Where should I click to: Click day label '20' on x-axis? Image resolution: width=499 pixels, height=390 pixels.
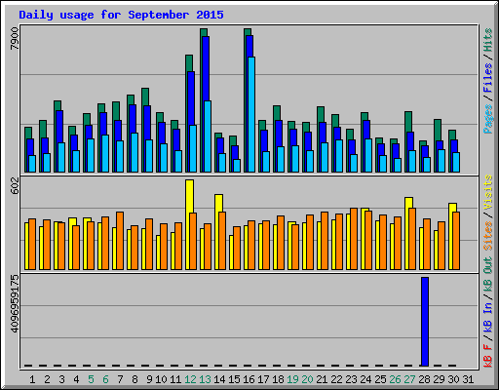tap(307, 379)
